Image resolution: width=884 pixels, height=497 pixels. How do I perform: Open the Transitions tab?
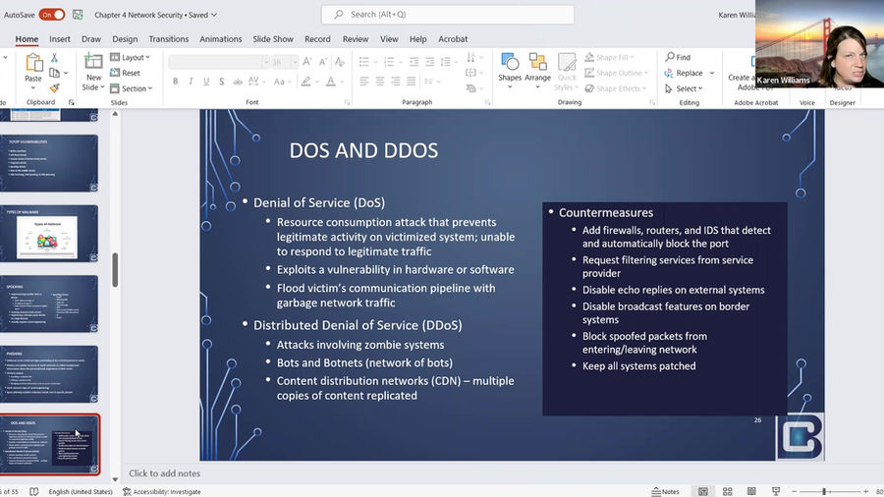pyautogui.click(x=169, y=39)
